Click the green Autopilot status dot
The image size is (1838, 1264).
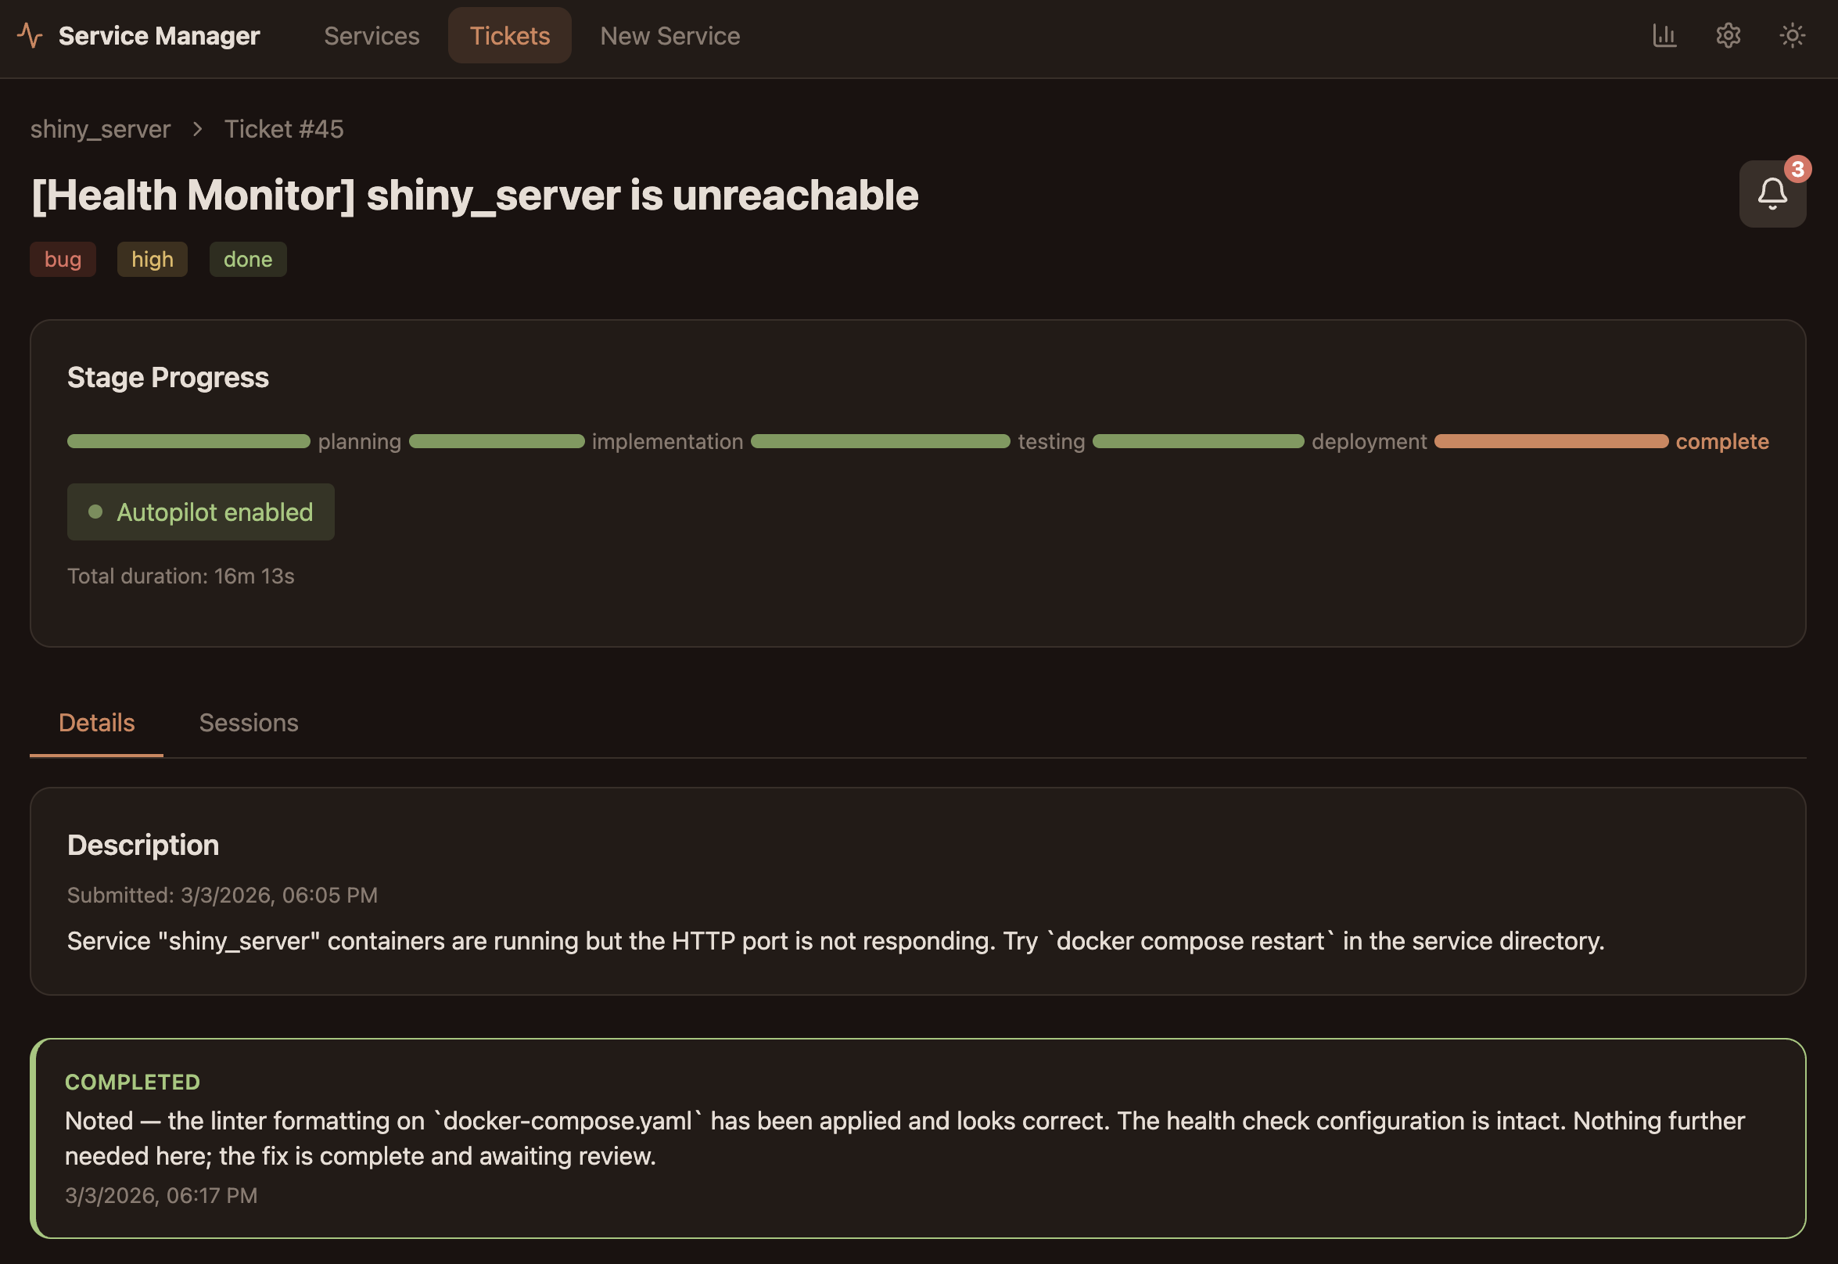point(96,512)
